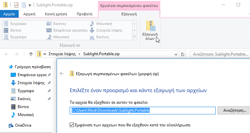The image size is (250, 133).
Task: Choose Μουσική destination at top right of extract list
Action: tap(101, 24)
